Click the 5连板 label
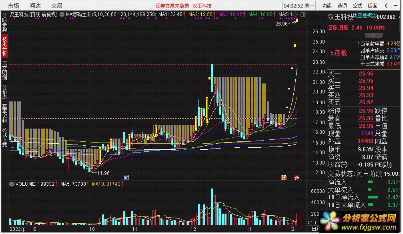 tap(339, 53)
